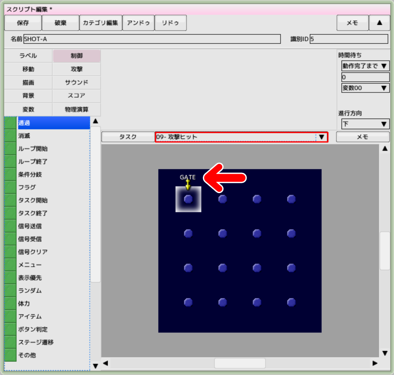Open the 進行方向 direction dropdown
Viewport: 394px width, 375px height.
[x=365, y=124]
